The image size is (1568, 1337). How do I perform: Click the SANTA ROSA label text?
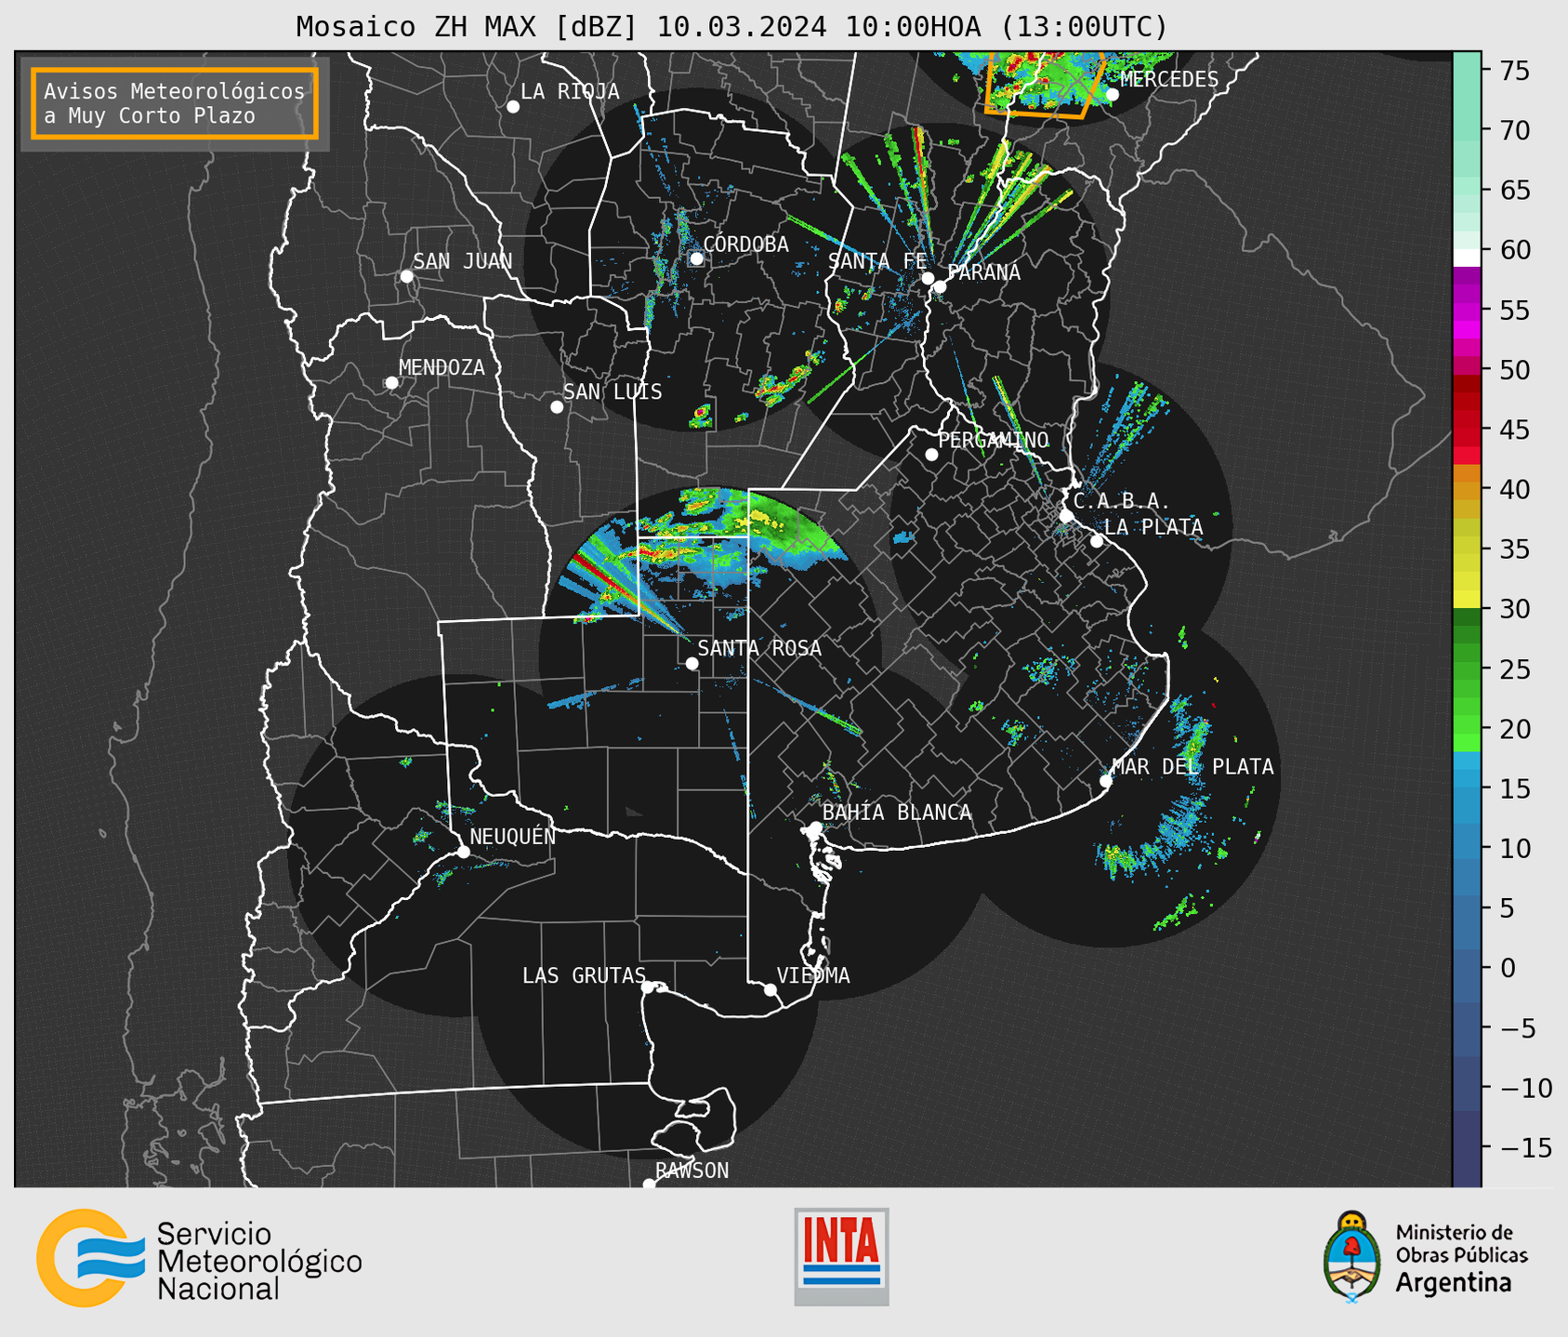click(x=759, y=648)
